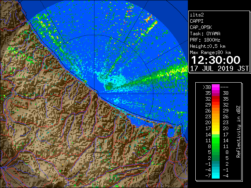This screenshot has width=251, height=188.
Task: Click the --- label atop legend
Action: (224, 87)
